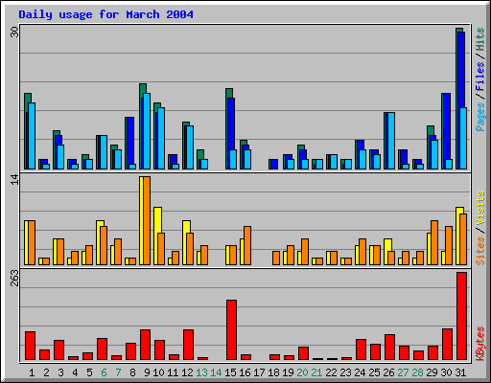Click the "Files" legend label
The image size is (491, 383).
pos(480,76)
